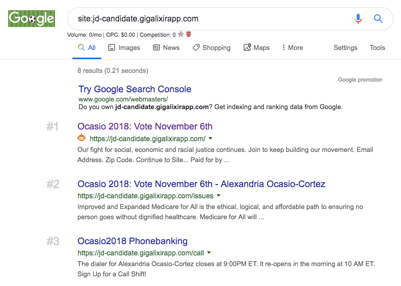The image size is (401, 286).
Task: Open the Settings menu
Action: point(345,48)
